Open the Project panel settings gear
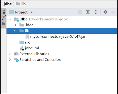 [105, 12]
